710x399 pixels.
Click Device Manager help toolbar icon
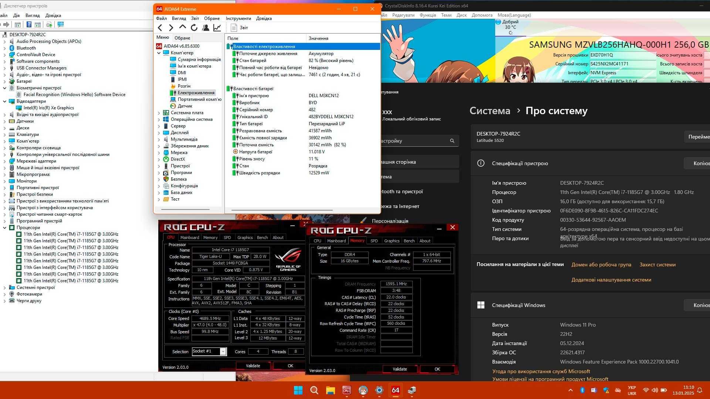point(29,24)
